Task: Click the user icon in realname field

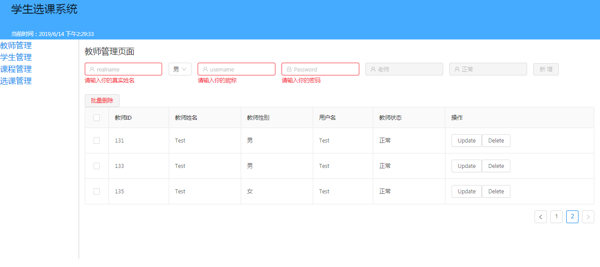Action: tap(92, 69)
